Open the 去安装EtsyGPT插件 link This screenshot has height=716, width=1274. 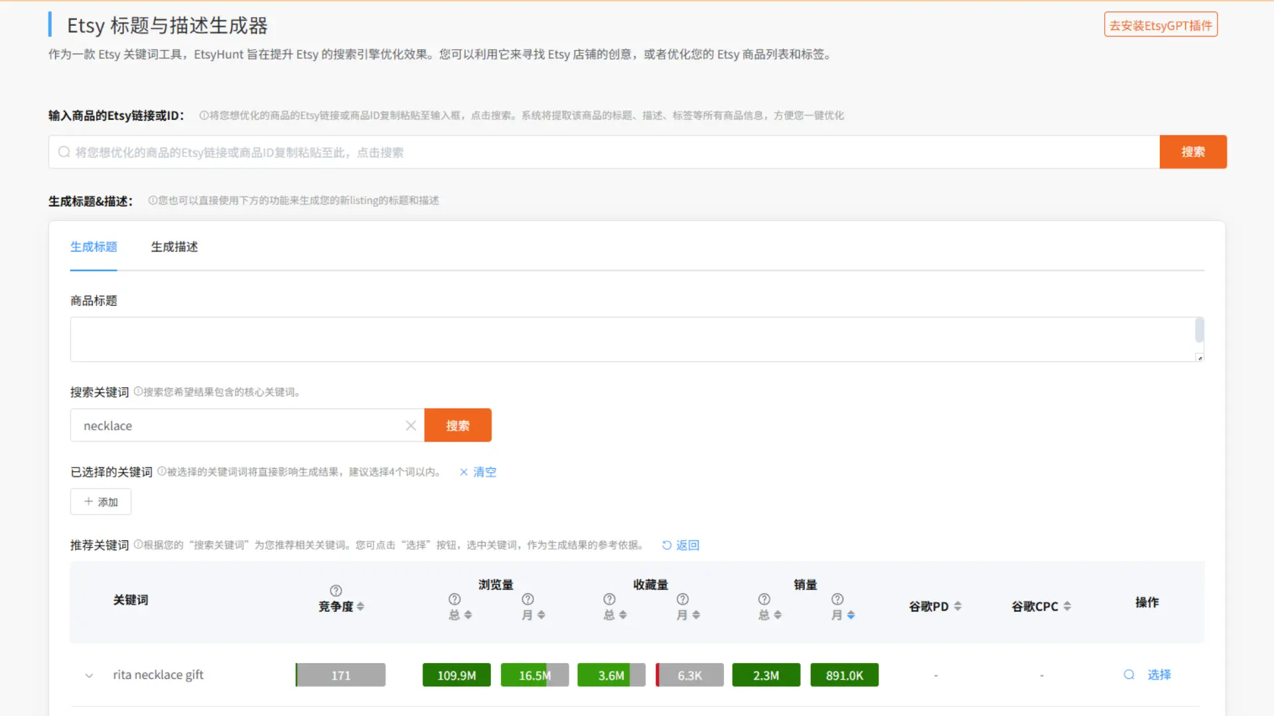(x=1161, y=25)
